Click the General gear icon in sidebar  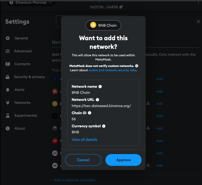[8, 38]
